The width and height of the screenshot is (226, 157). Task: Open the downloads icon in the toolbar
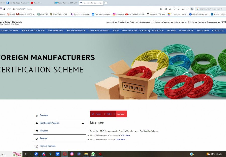(x=183, y=9)
